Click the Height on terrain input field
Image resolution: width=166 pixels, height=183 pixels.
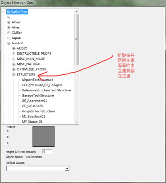coord(47,152)
